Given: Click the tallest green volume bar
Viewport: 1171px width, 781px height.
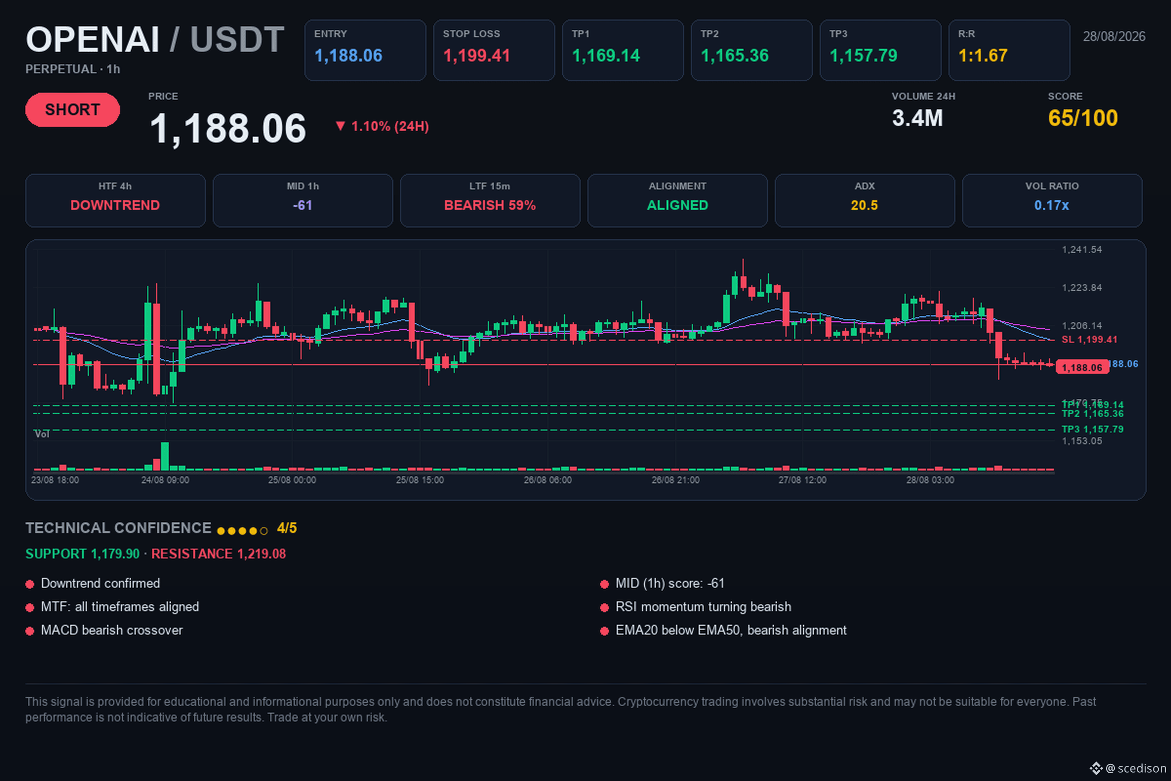Looking at the screenshot, I should coord(165,456).
